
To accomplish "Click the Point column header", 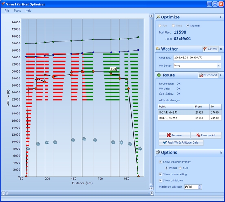I will coord(176,107).
